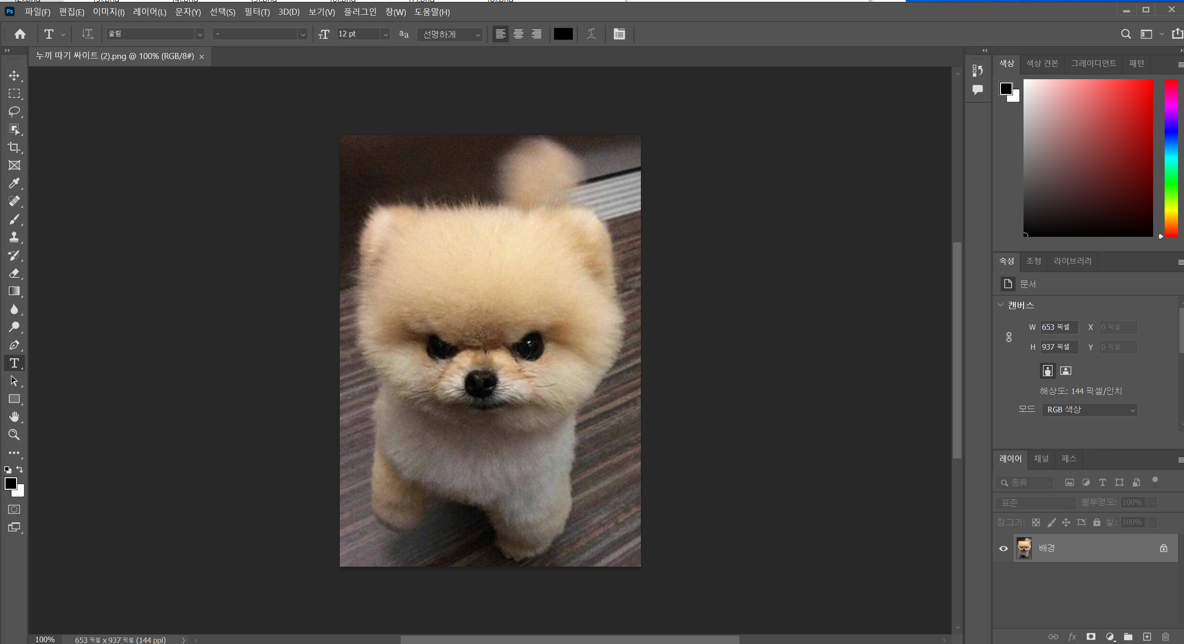Center align text in options bar
The image size is (1184, 644).
pyautogui.click(x=518, y=34)
